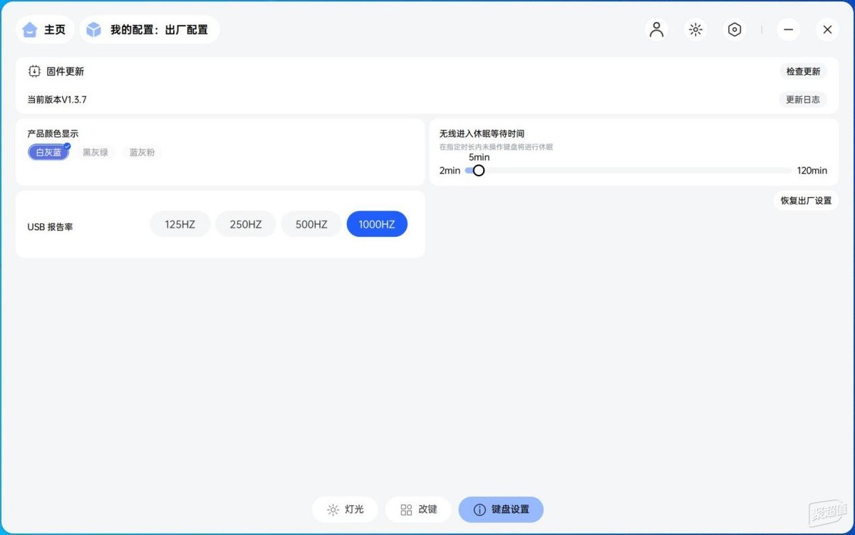Click the 2min slider minimum label
Image resolution: width=855 pixels, height=535 pixels.
click(x=450, y=171)
